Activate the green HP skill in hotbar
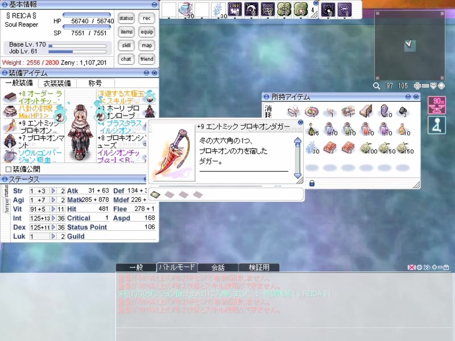Image resolution: width=455 pixels, height=341 pixels. click(x=284, y=9)
